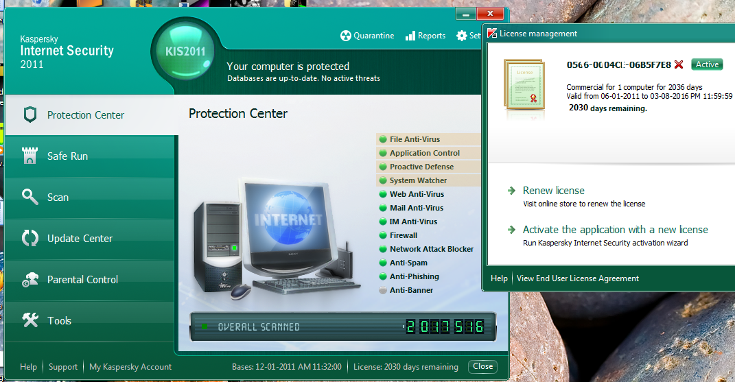Open the Protection Center shield icon
Screen dimensions: 735x382
[30, 115]
